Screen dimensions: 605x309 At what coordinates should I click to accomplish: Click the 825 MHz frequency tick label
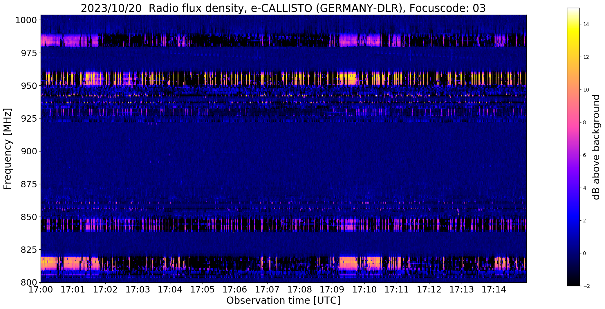coord(29,249)
